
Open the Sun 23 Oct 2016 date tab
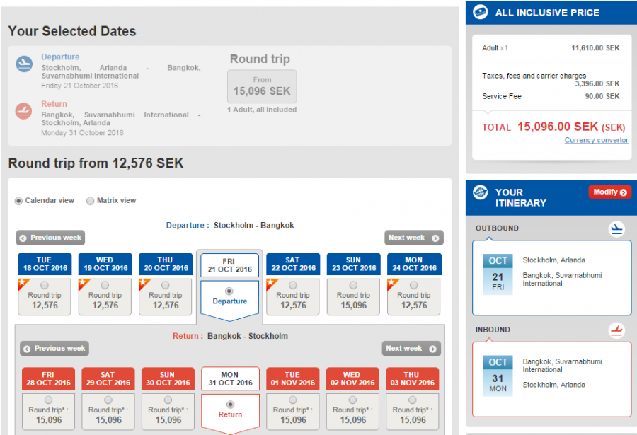tap(354, 265)
